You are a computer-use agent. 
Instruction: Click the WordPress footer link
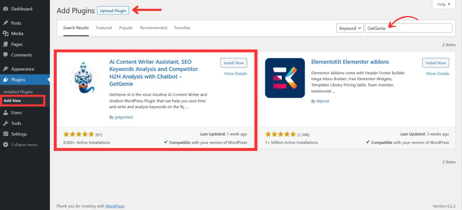[115, 206]
